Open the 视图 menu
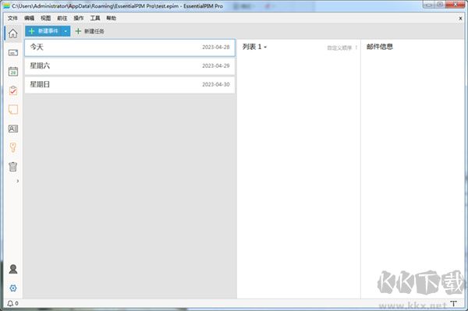468x311 pixels. click(46, 18)
